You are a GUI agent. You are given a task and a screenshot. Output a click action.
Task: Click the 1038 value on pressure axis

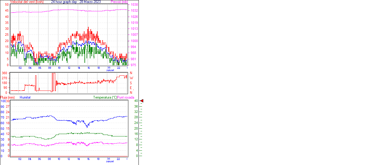click(134, 5)
